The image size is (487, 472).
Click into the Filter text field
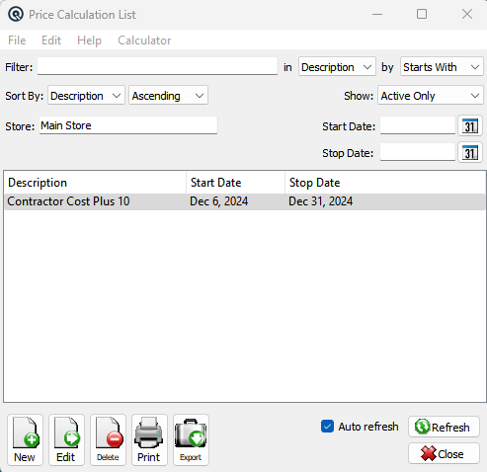pos(157,66)
